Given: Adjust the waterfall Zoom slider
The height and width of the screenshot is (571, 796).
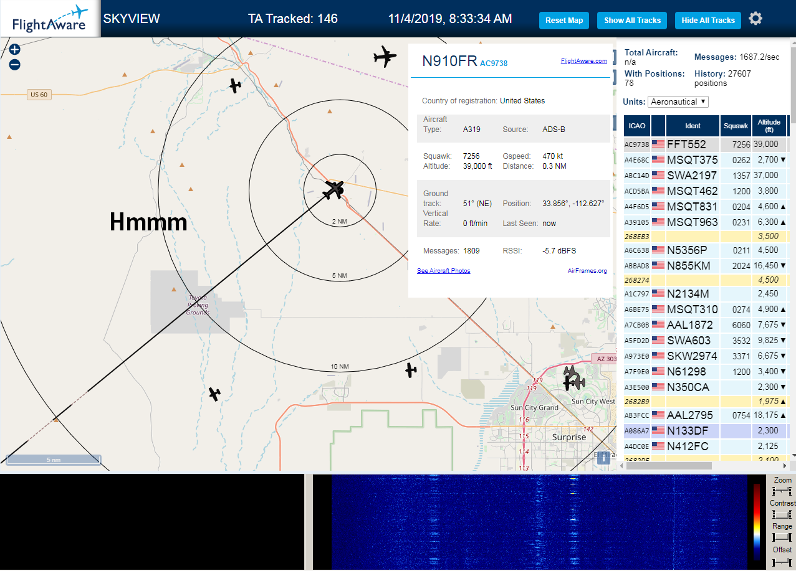Looking at the screenshot, I should click(x=782, y=491).
